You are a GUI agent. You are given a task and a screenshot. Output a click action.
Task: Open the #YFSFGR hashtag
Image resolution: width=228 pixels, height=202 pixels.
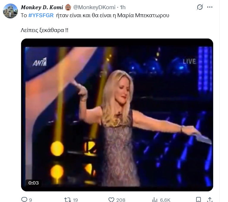pos(41,15)
